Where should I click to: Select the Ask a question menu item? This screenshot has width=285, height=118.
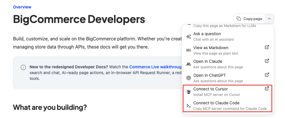228,36
